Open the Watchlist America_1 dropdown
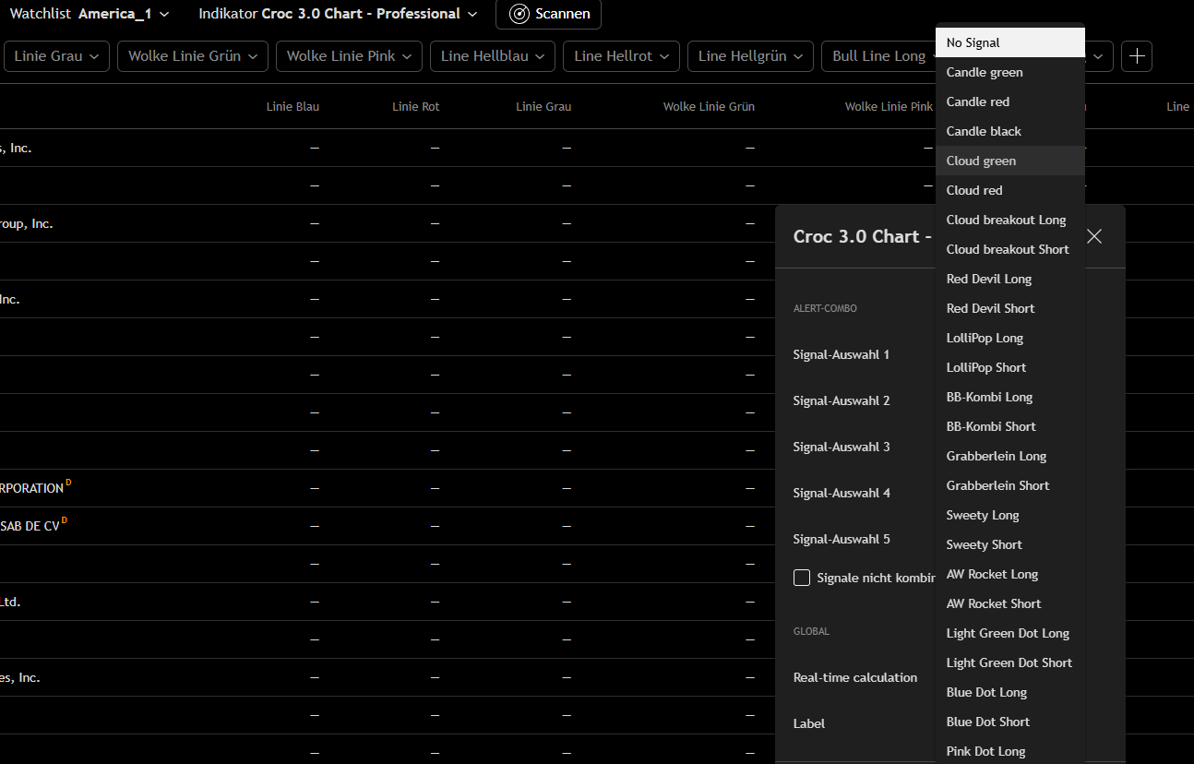Screen dimensions: 1194x764 point(90,14)
